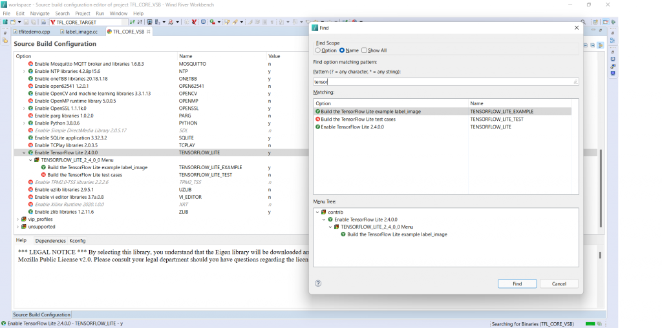Click the green Y icon beside OpenCV

click(30, 94)
